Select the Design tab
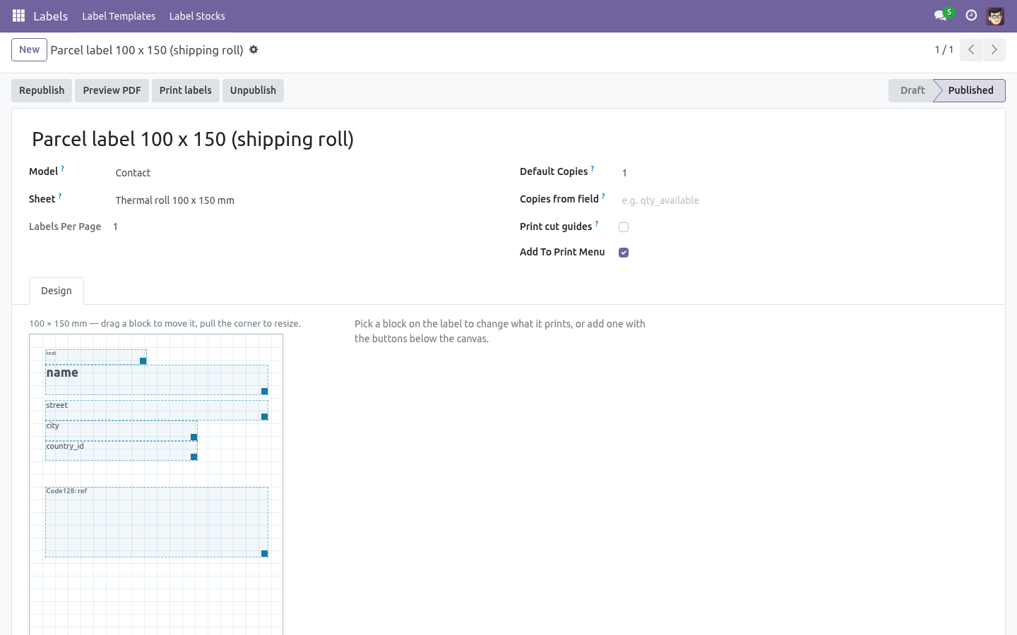Screen dimensions: 1017x635 (56, 291)
